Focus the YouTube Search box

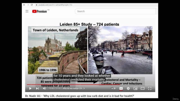tap(115, 11)
